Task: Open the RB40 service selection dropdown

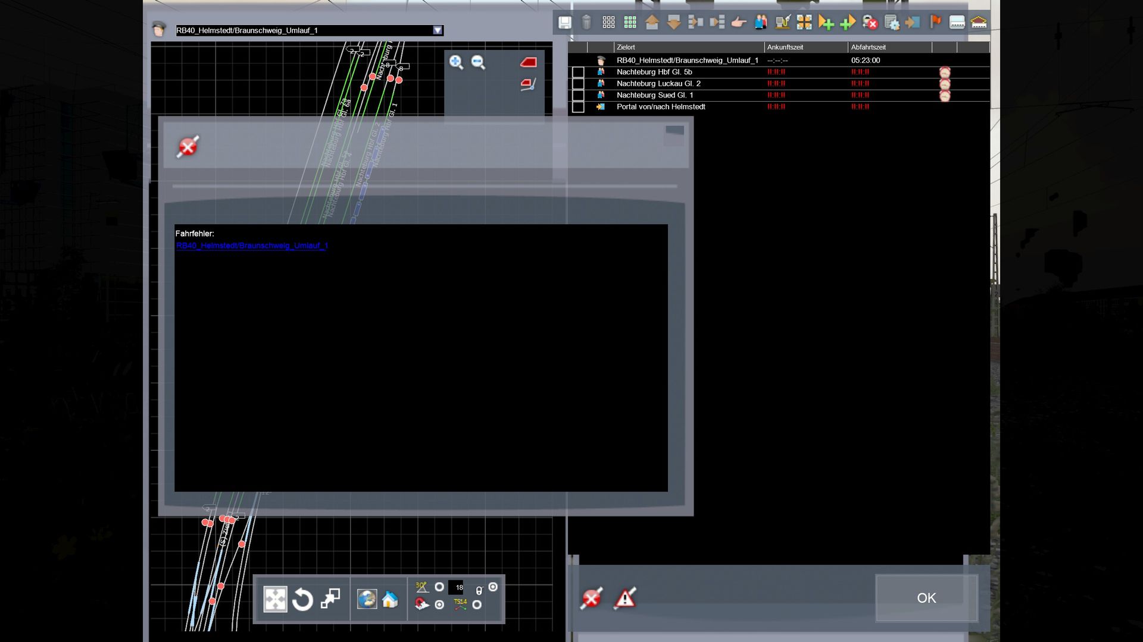Action: pos(438,30)
